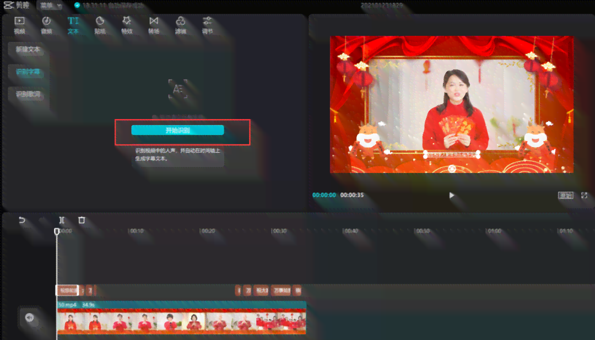Click the 原始 aspect ratio button
Viewport: 595px width, 340px height.
tap(565, 196)
